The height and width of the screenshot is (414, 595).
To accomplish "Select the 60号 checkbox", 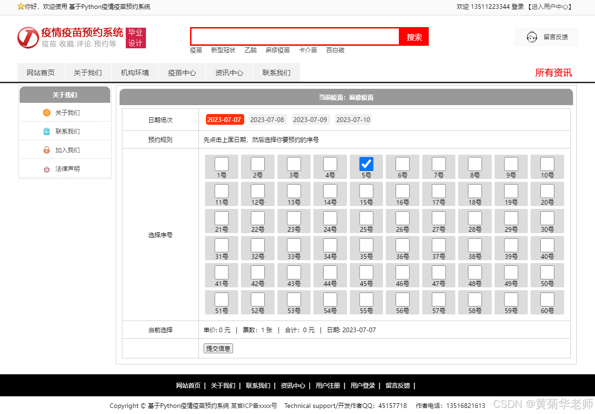I will pos(547,300).
